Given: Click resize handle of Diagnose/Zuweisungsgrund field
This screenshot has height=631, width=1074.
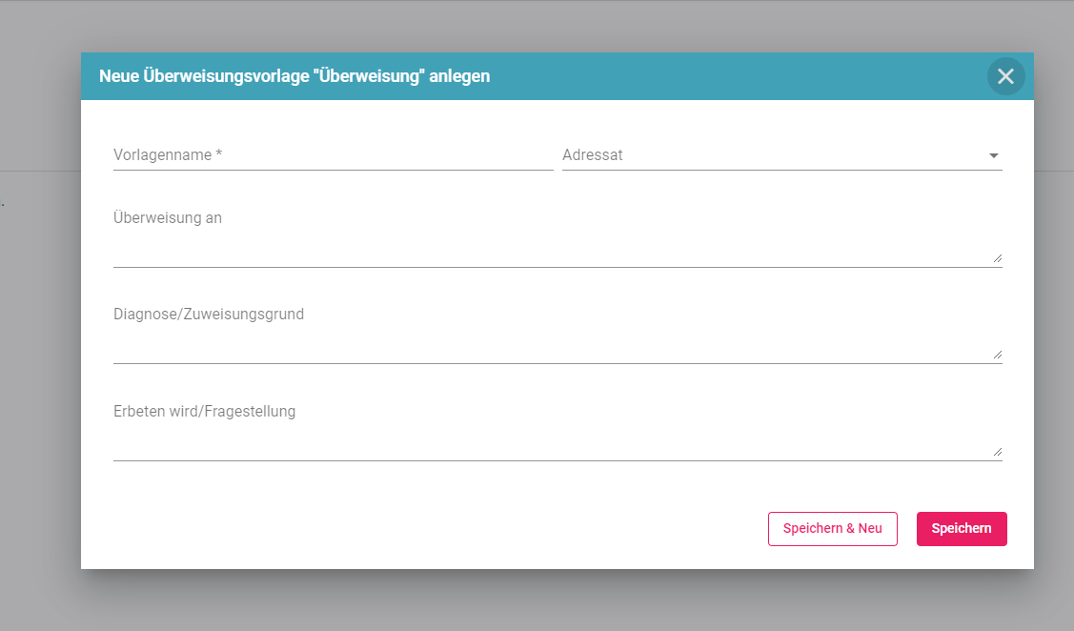Looking at the screenshot, I should tap(997, 354).
